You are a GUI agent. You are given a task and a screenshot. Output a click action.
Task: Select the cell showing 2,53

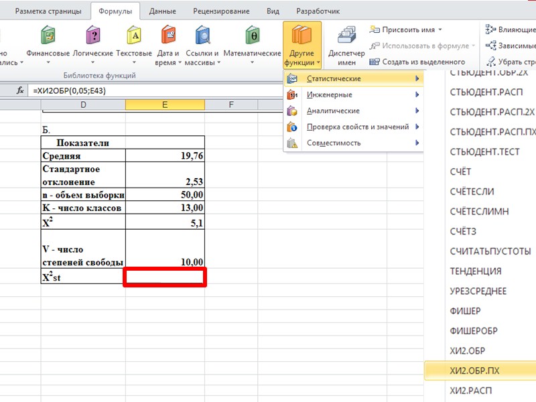pyautogui.click(x=165, y=175)
